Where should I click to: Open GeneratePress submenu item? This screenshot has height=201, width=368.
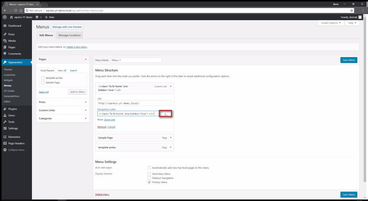tap(11, 96)
